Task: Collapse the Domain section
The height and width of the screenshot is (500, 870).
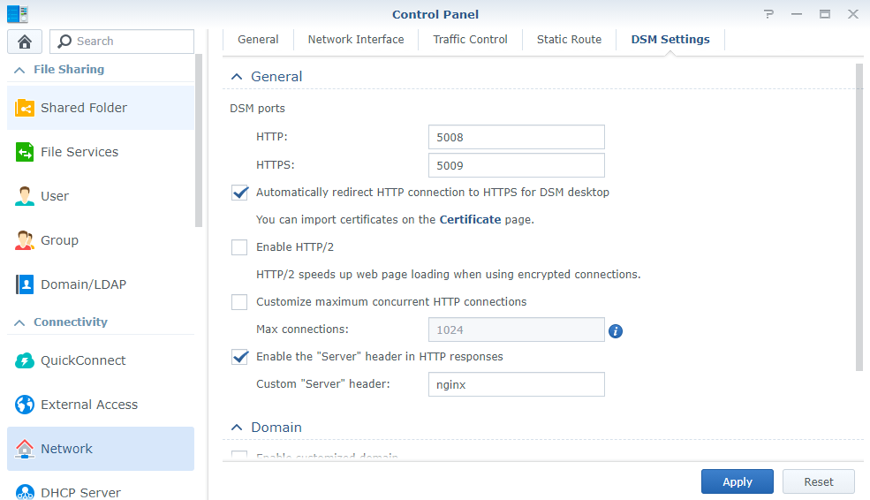Action: click(x=237, y=428)
